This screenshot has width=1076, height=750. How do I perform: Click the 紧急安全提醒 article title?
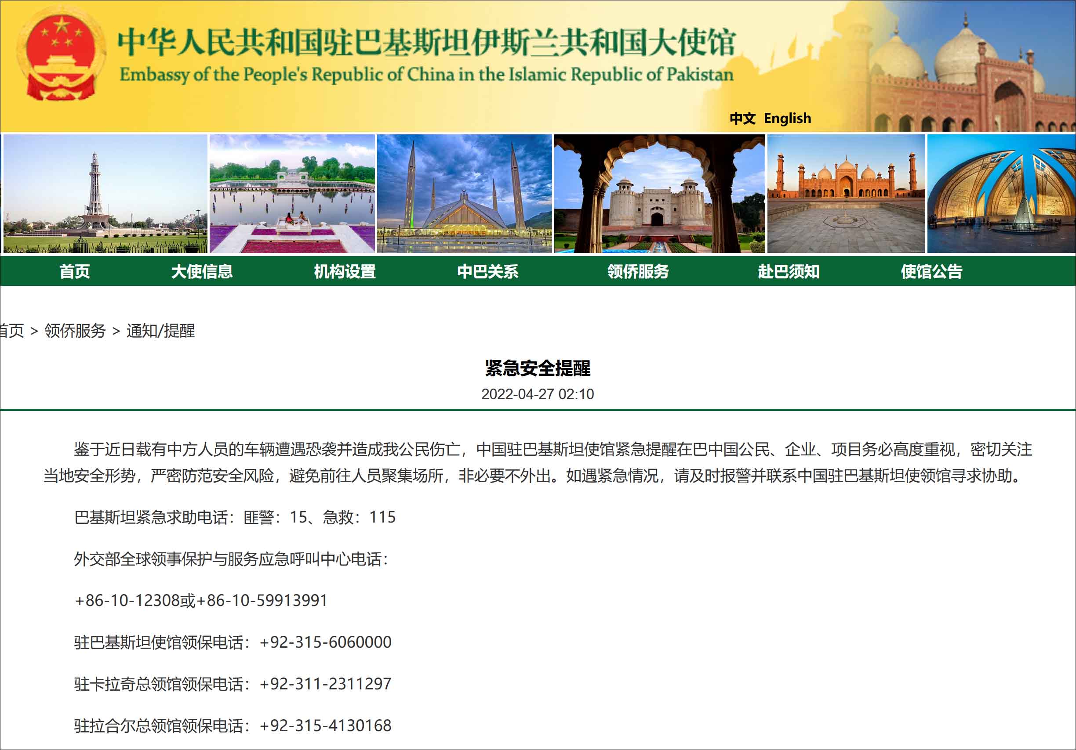538,368
